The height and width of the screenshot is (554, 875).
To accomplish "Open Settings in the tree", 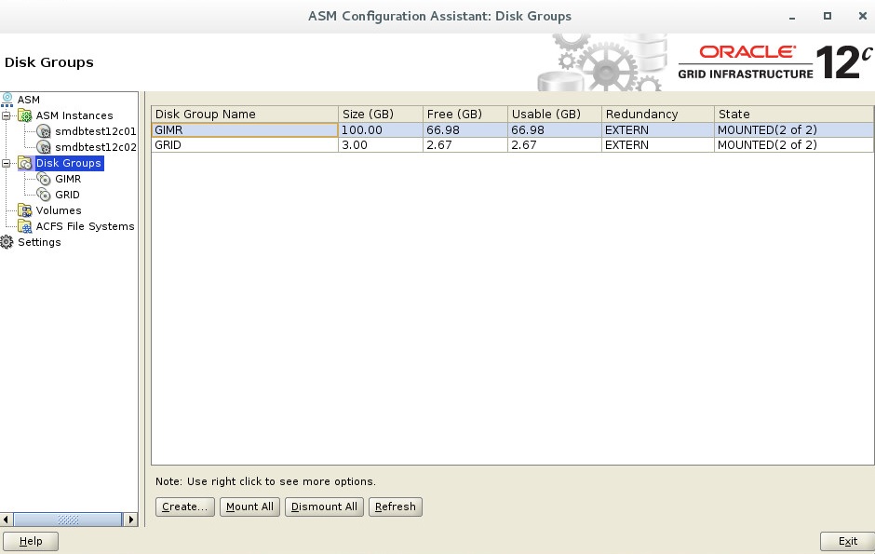I will (39, 242).
